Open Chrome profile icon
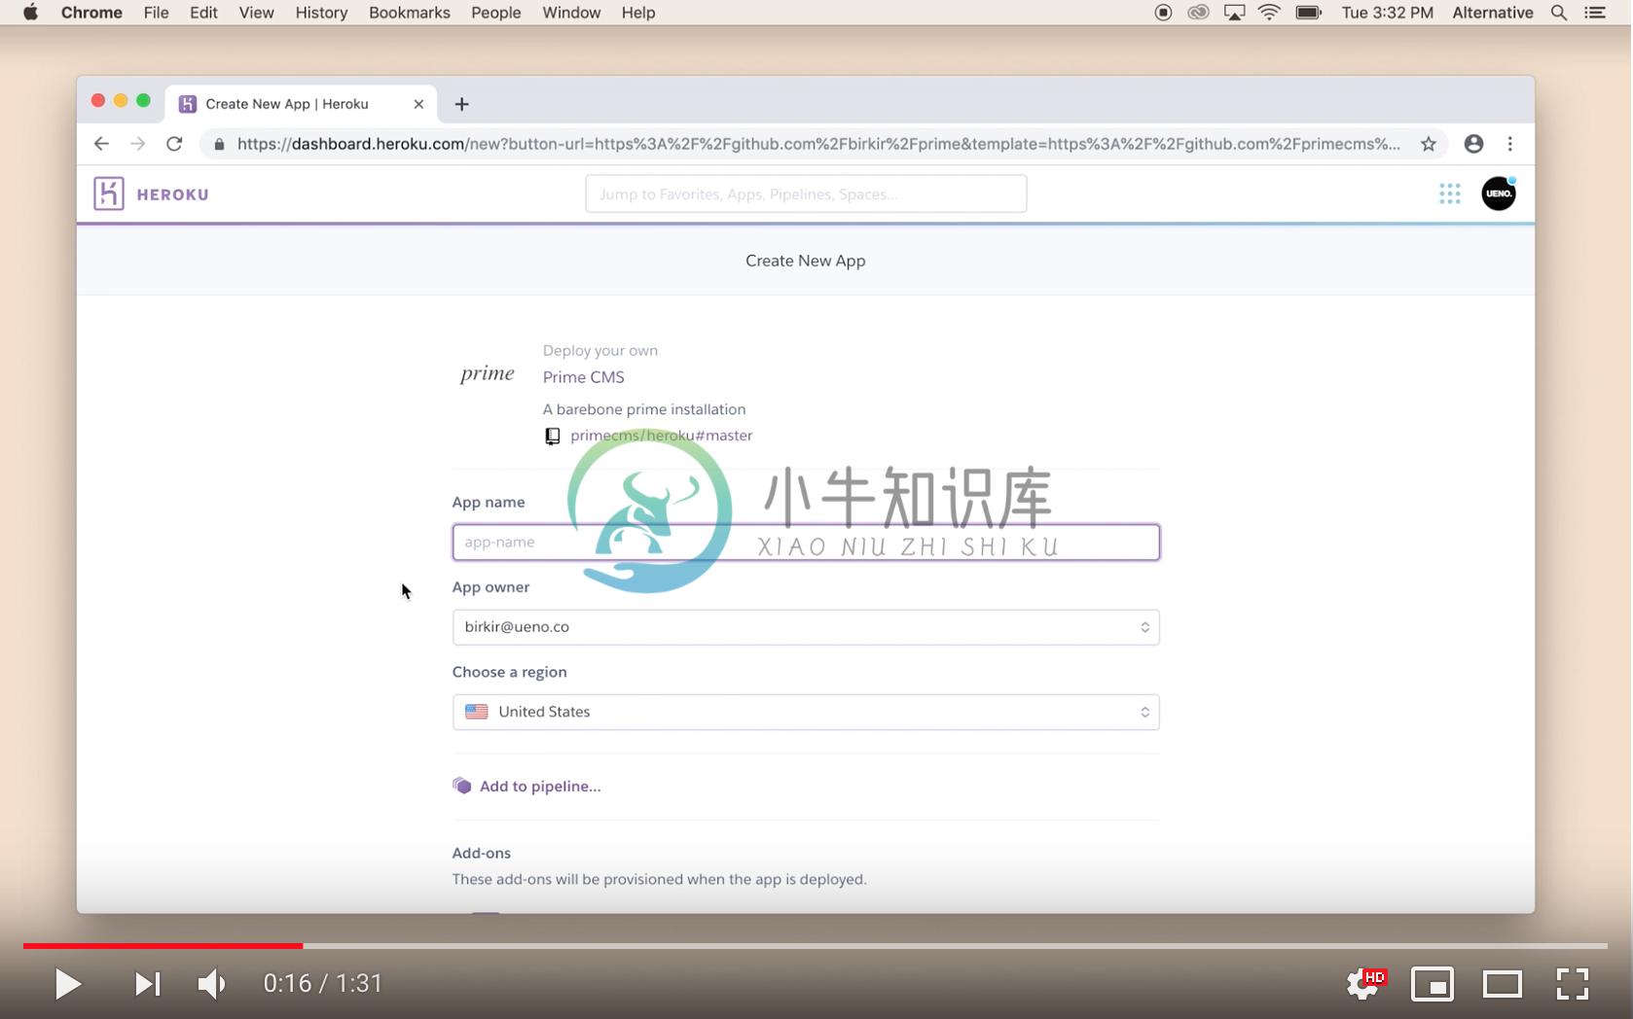 click(1473, 144)
